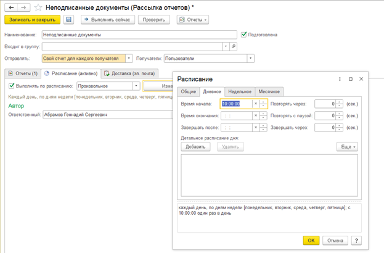Click the Входит в группу input field
Image resolution: width=384 pixels, height=253 pixels.
pyautogui.click(x=132, y=46)
